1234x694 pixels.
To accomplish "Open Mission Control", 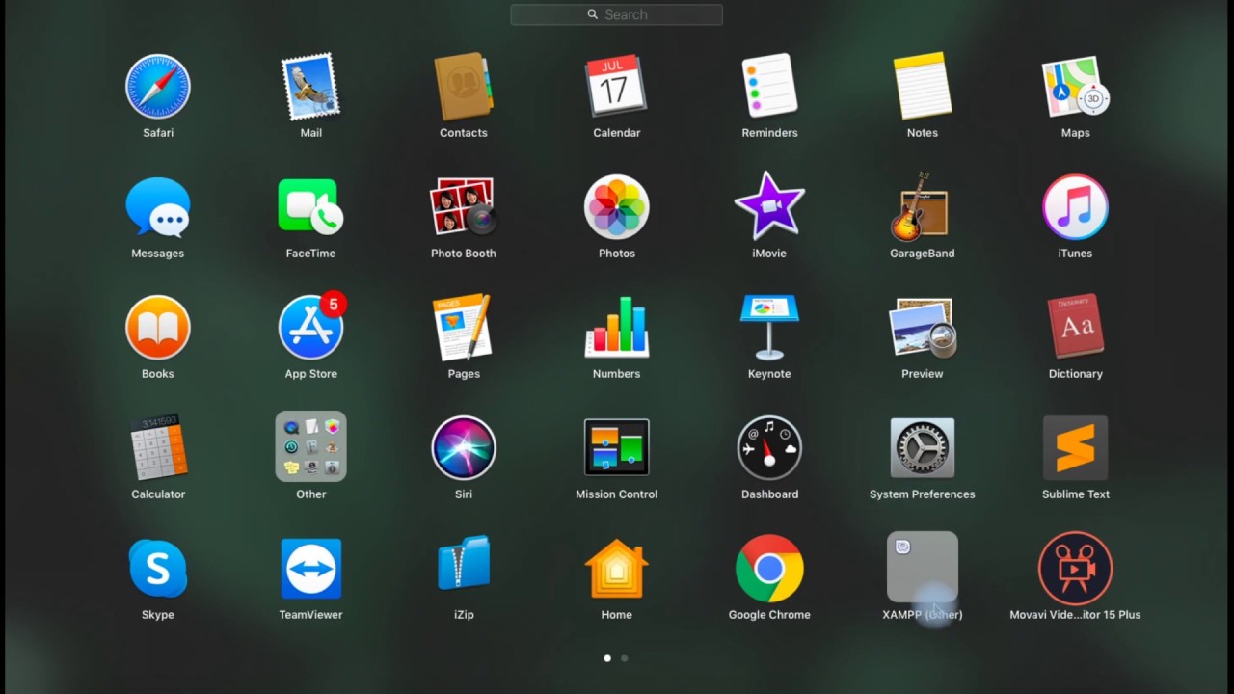I will click(x=617, y=447).
